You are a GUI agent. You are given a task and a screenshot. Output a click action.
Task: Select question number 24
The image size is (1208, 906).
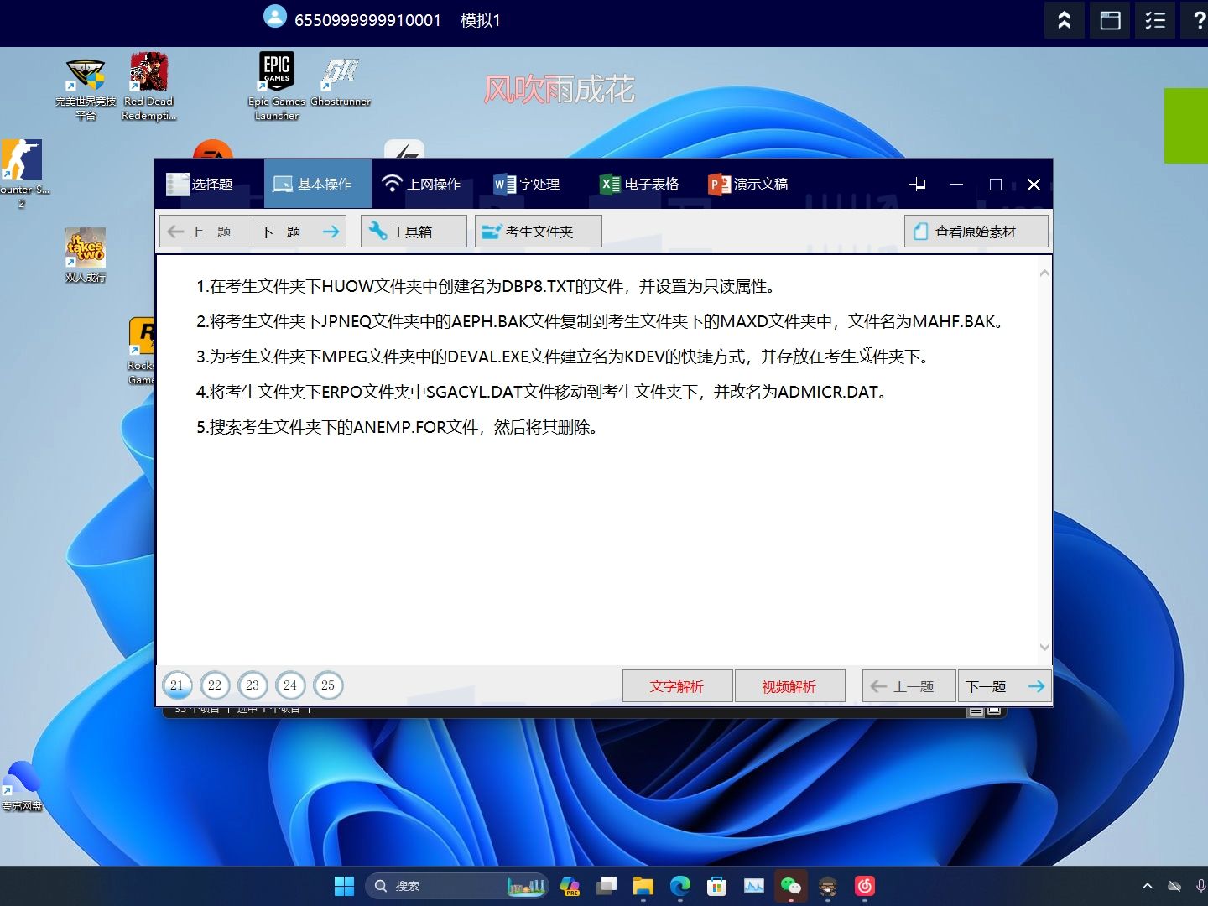pyautogui.click(x=290, y=685)
